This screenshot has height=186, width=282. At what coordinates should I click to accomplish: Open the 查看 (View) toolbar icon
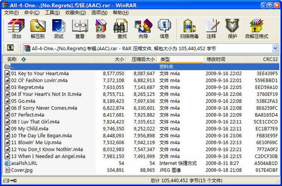(80, 29)
